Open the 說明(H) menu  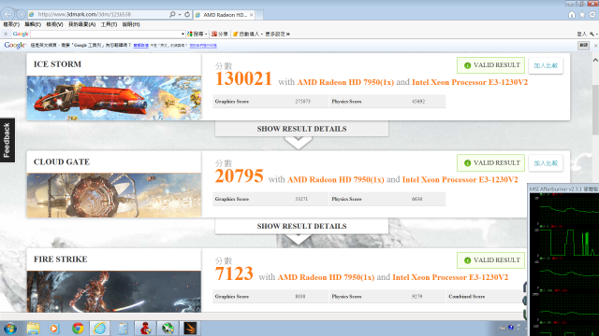click(x=131, y=24)
